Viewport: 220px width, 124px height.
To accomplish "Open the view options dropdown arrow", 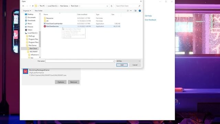I will [131, 11].
